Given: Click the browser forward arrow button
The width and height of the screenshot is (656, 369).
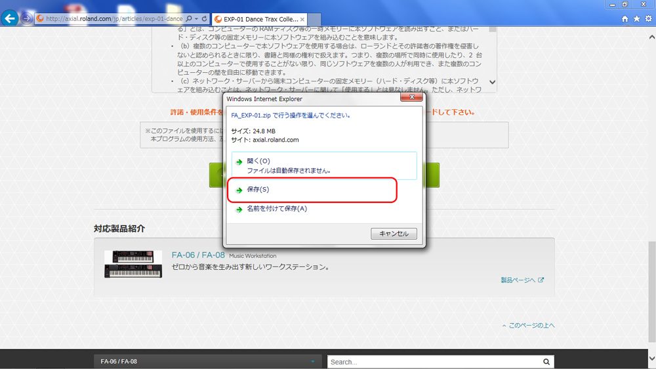Looking at the screenshot, I should coord(26,19).
